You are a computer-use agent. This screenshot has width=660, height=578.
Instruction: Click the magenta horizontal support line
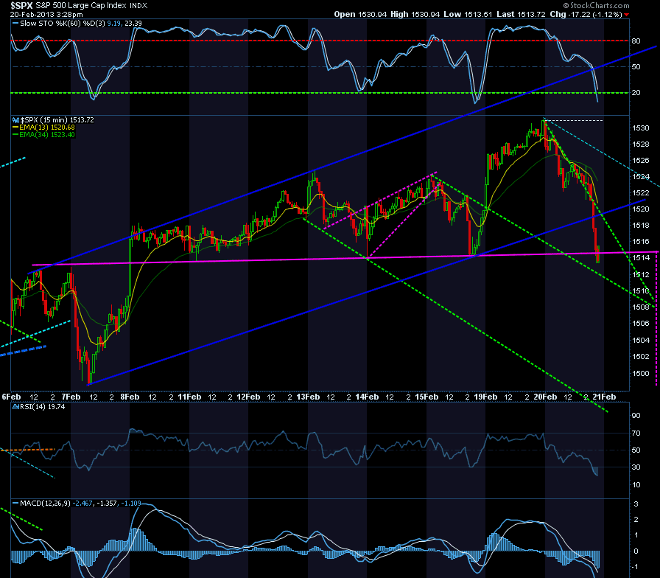tap(344, 258)
